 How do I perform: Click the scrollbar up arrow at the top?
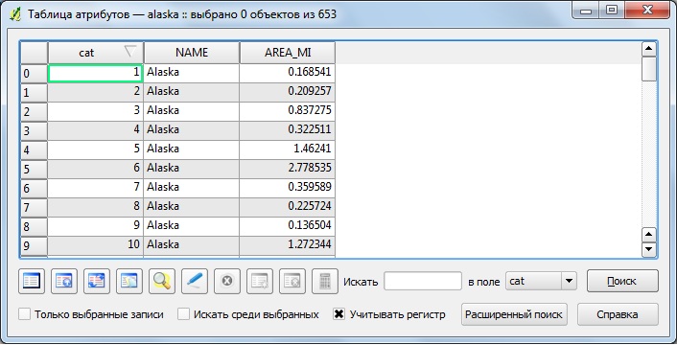point(649,49)
